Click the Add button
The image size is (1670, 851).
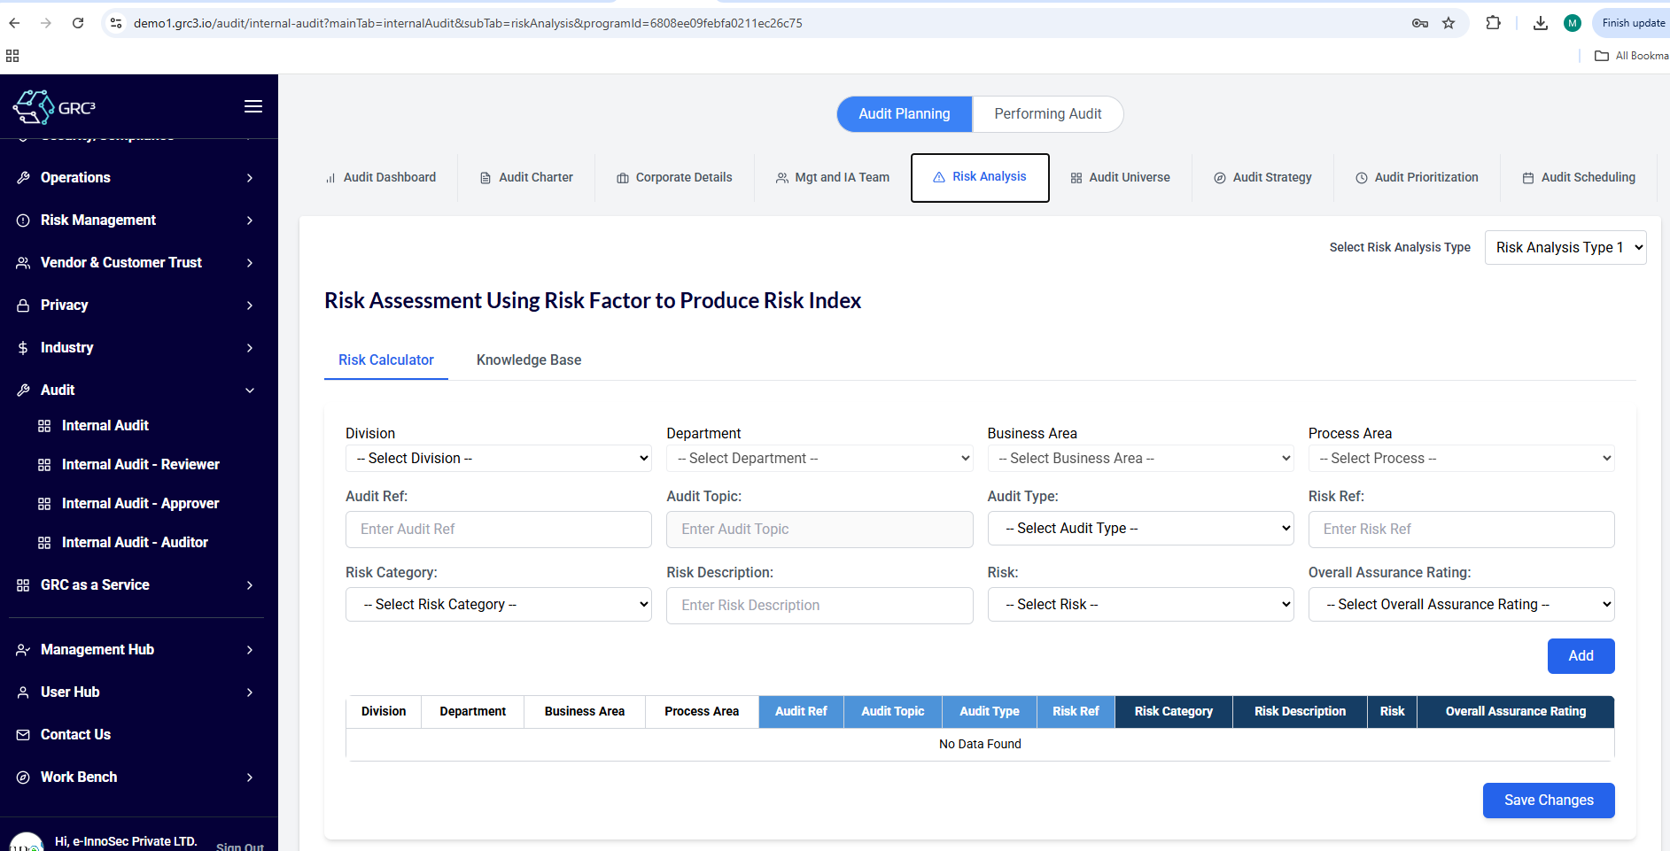pyautogui.click(x=1581, y=656)
